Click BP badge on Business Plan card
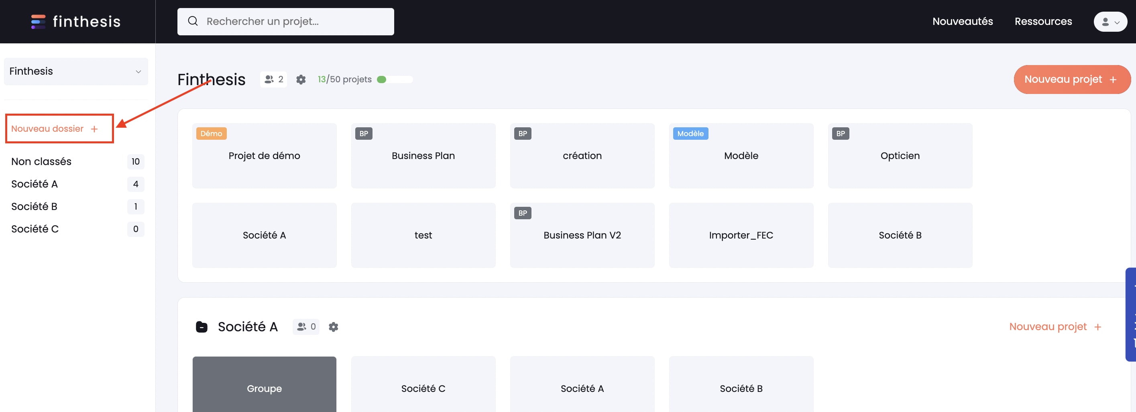 (x=364, y=134)
